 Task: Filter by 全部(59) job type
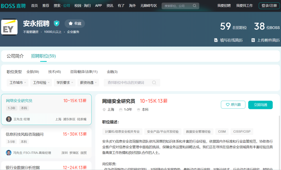click(x=33, y=72)
